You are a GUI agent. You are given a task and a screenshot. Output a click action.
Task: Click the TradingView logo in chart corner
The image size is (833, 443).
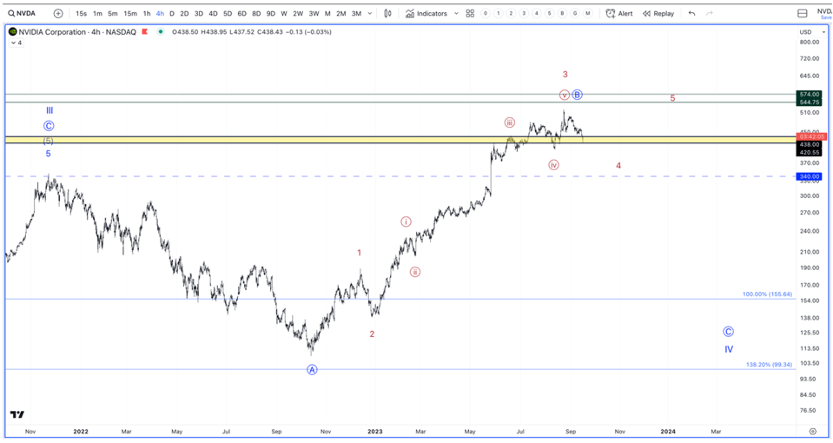point(17,415)
